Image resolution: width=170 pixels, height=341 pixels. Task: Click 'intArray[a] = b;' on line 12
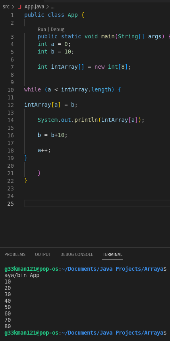(x=51, y=105)
